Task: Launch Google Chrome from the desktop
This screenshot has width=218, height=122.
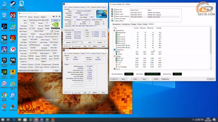Action: tap(4, 96)
